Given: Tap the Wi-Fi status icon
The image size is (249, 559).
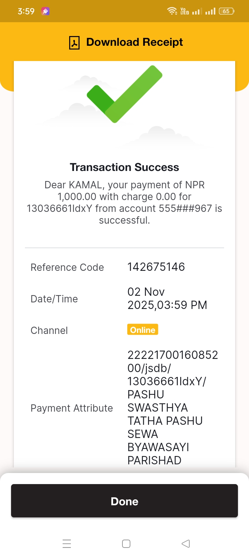Looking at the screenshot, I should 172,11.
